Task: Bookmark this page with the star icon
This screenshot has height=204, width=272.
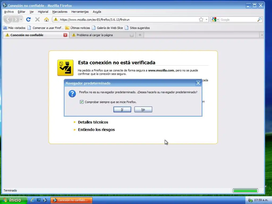Action: coord(201,19)
